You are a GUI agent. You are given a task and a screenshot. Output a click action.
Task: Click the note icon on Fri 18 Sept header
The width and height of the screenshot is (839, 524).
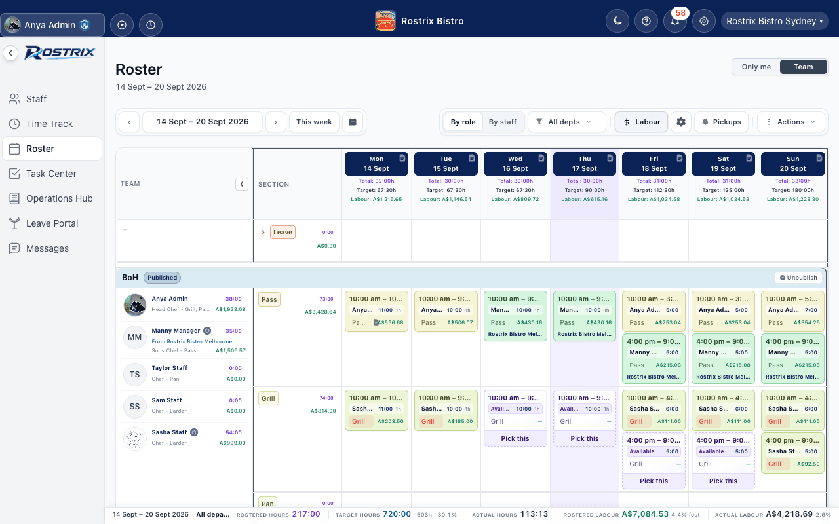[x=680, y=159]
